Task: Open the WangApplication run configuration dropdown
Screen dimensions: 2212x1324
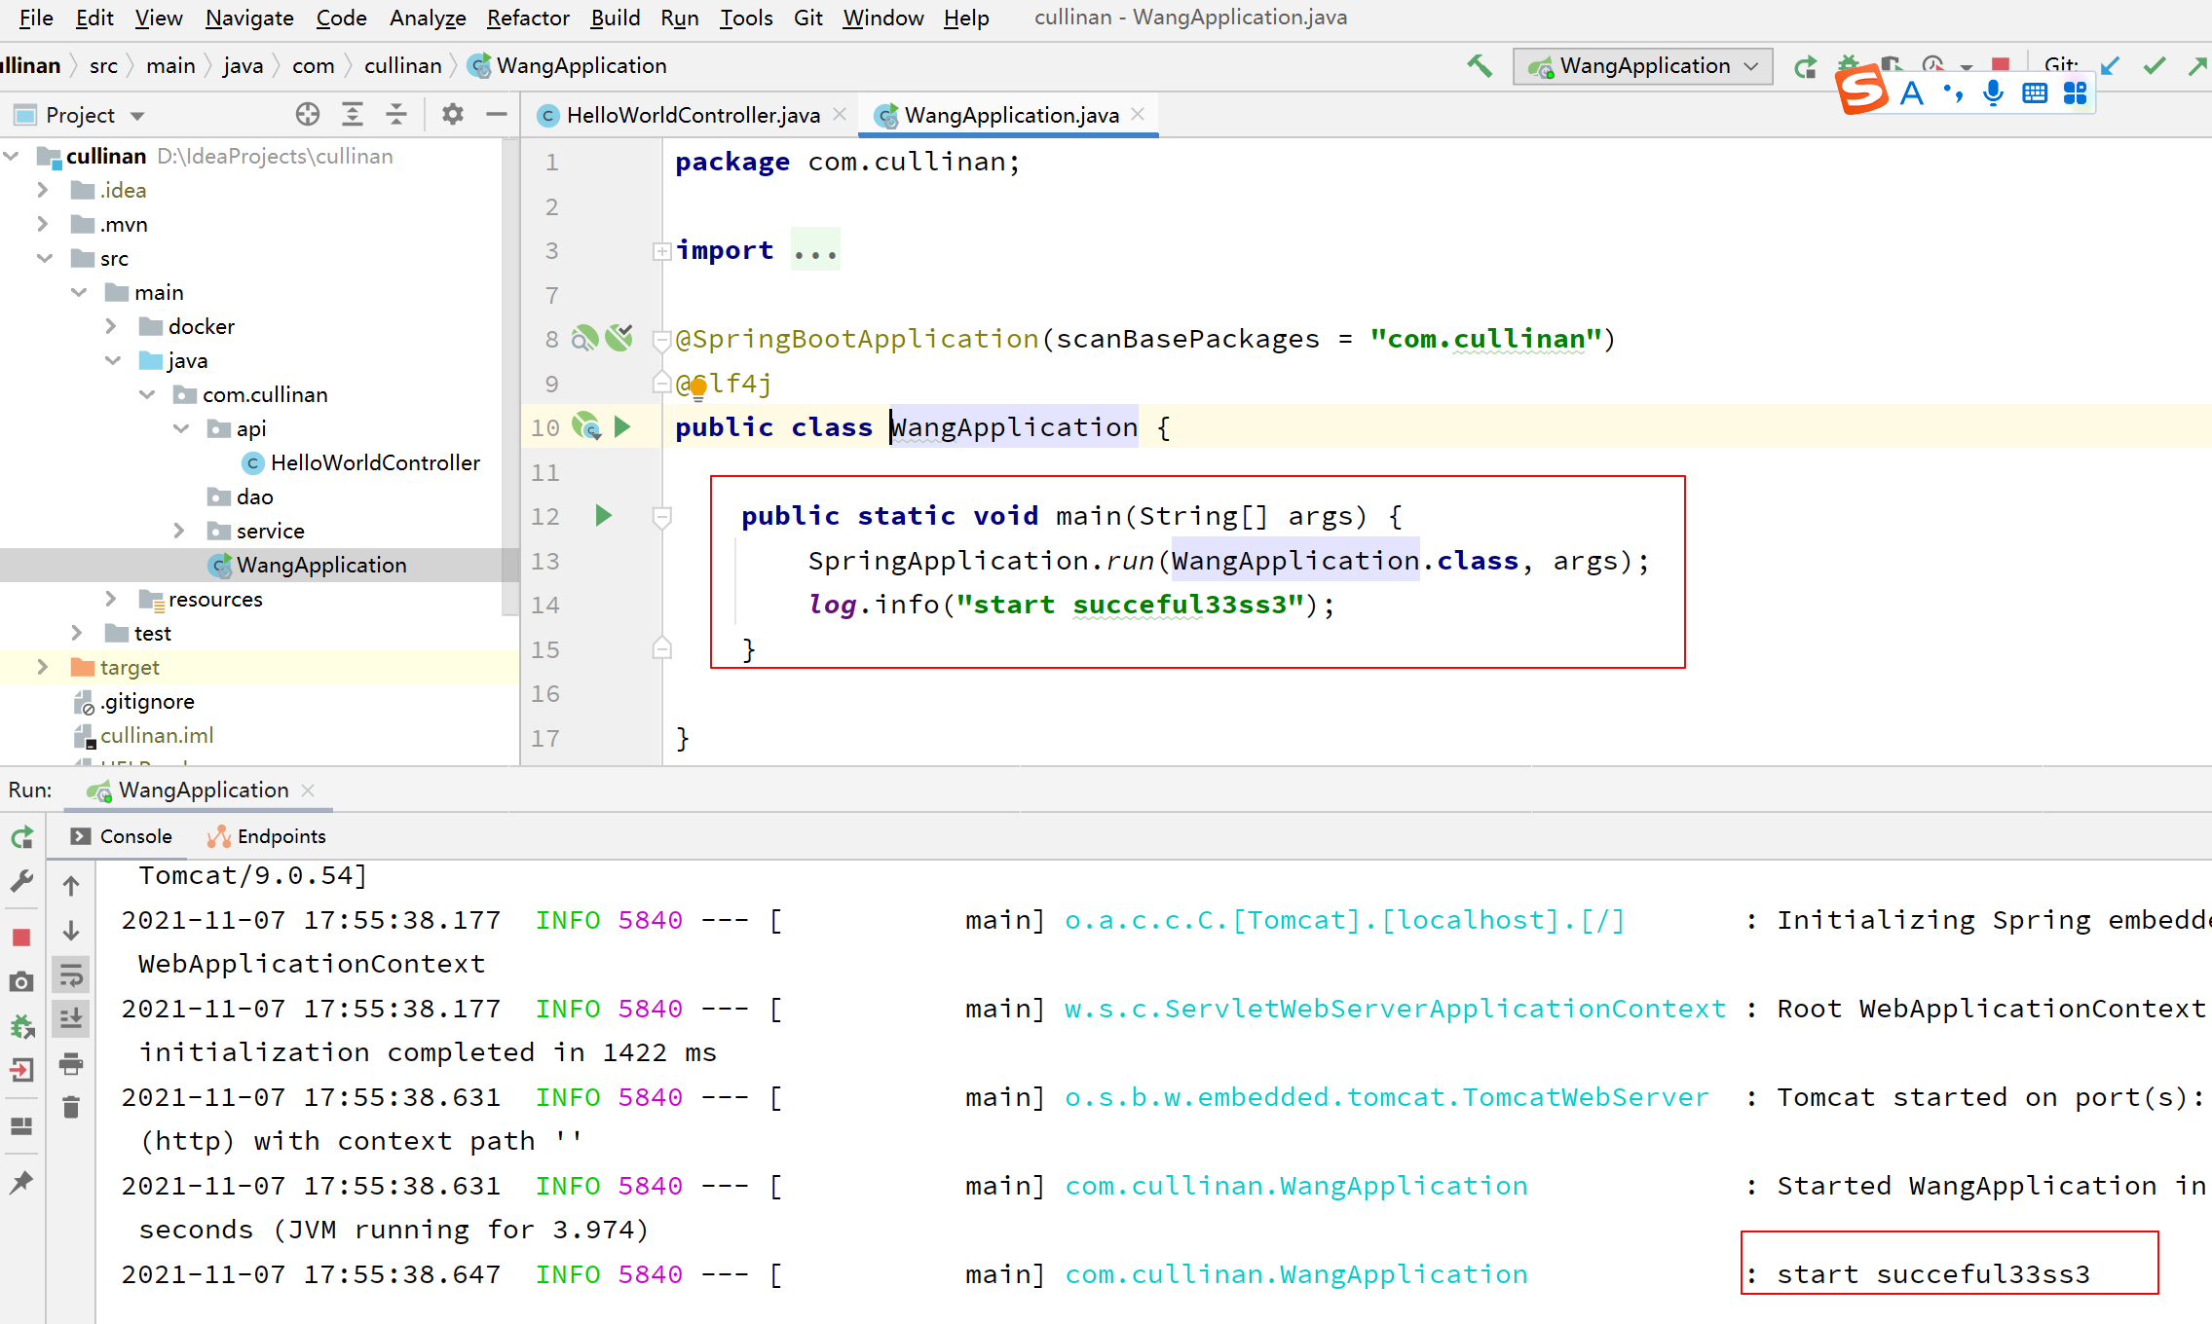Action: [x=1643, y=66]
